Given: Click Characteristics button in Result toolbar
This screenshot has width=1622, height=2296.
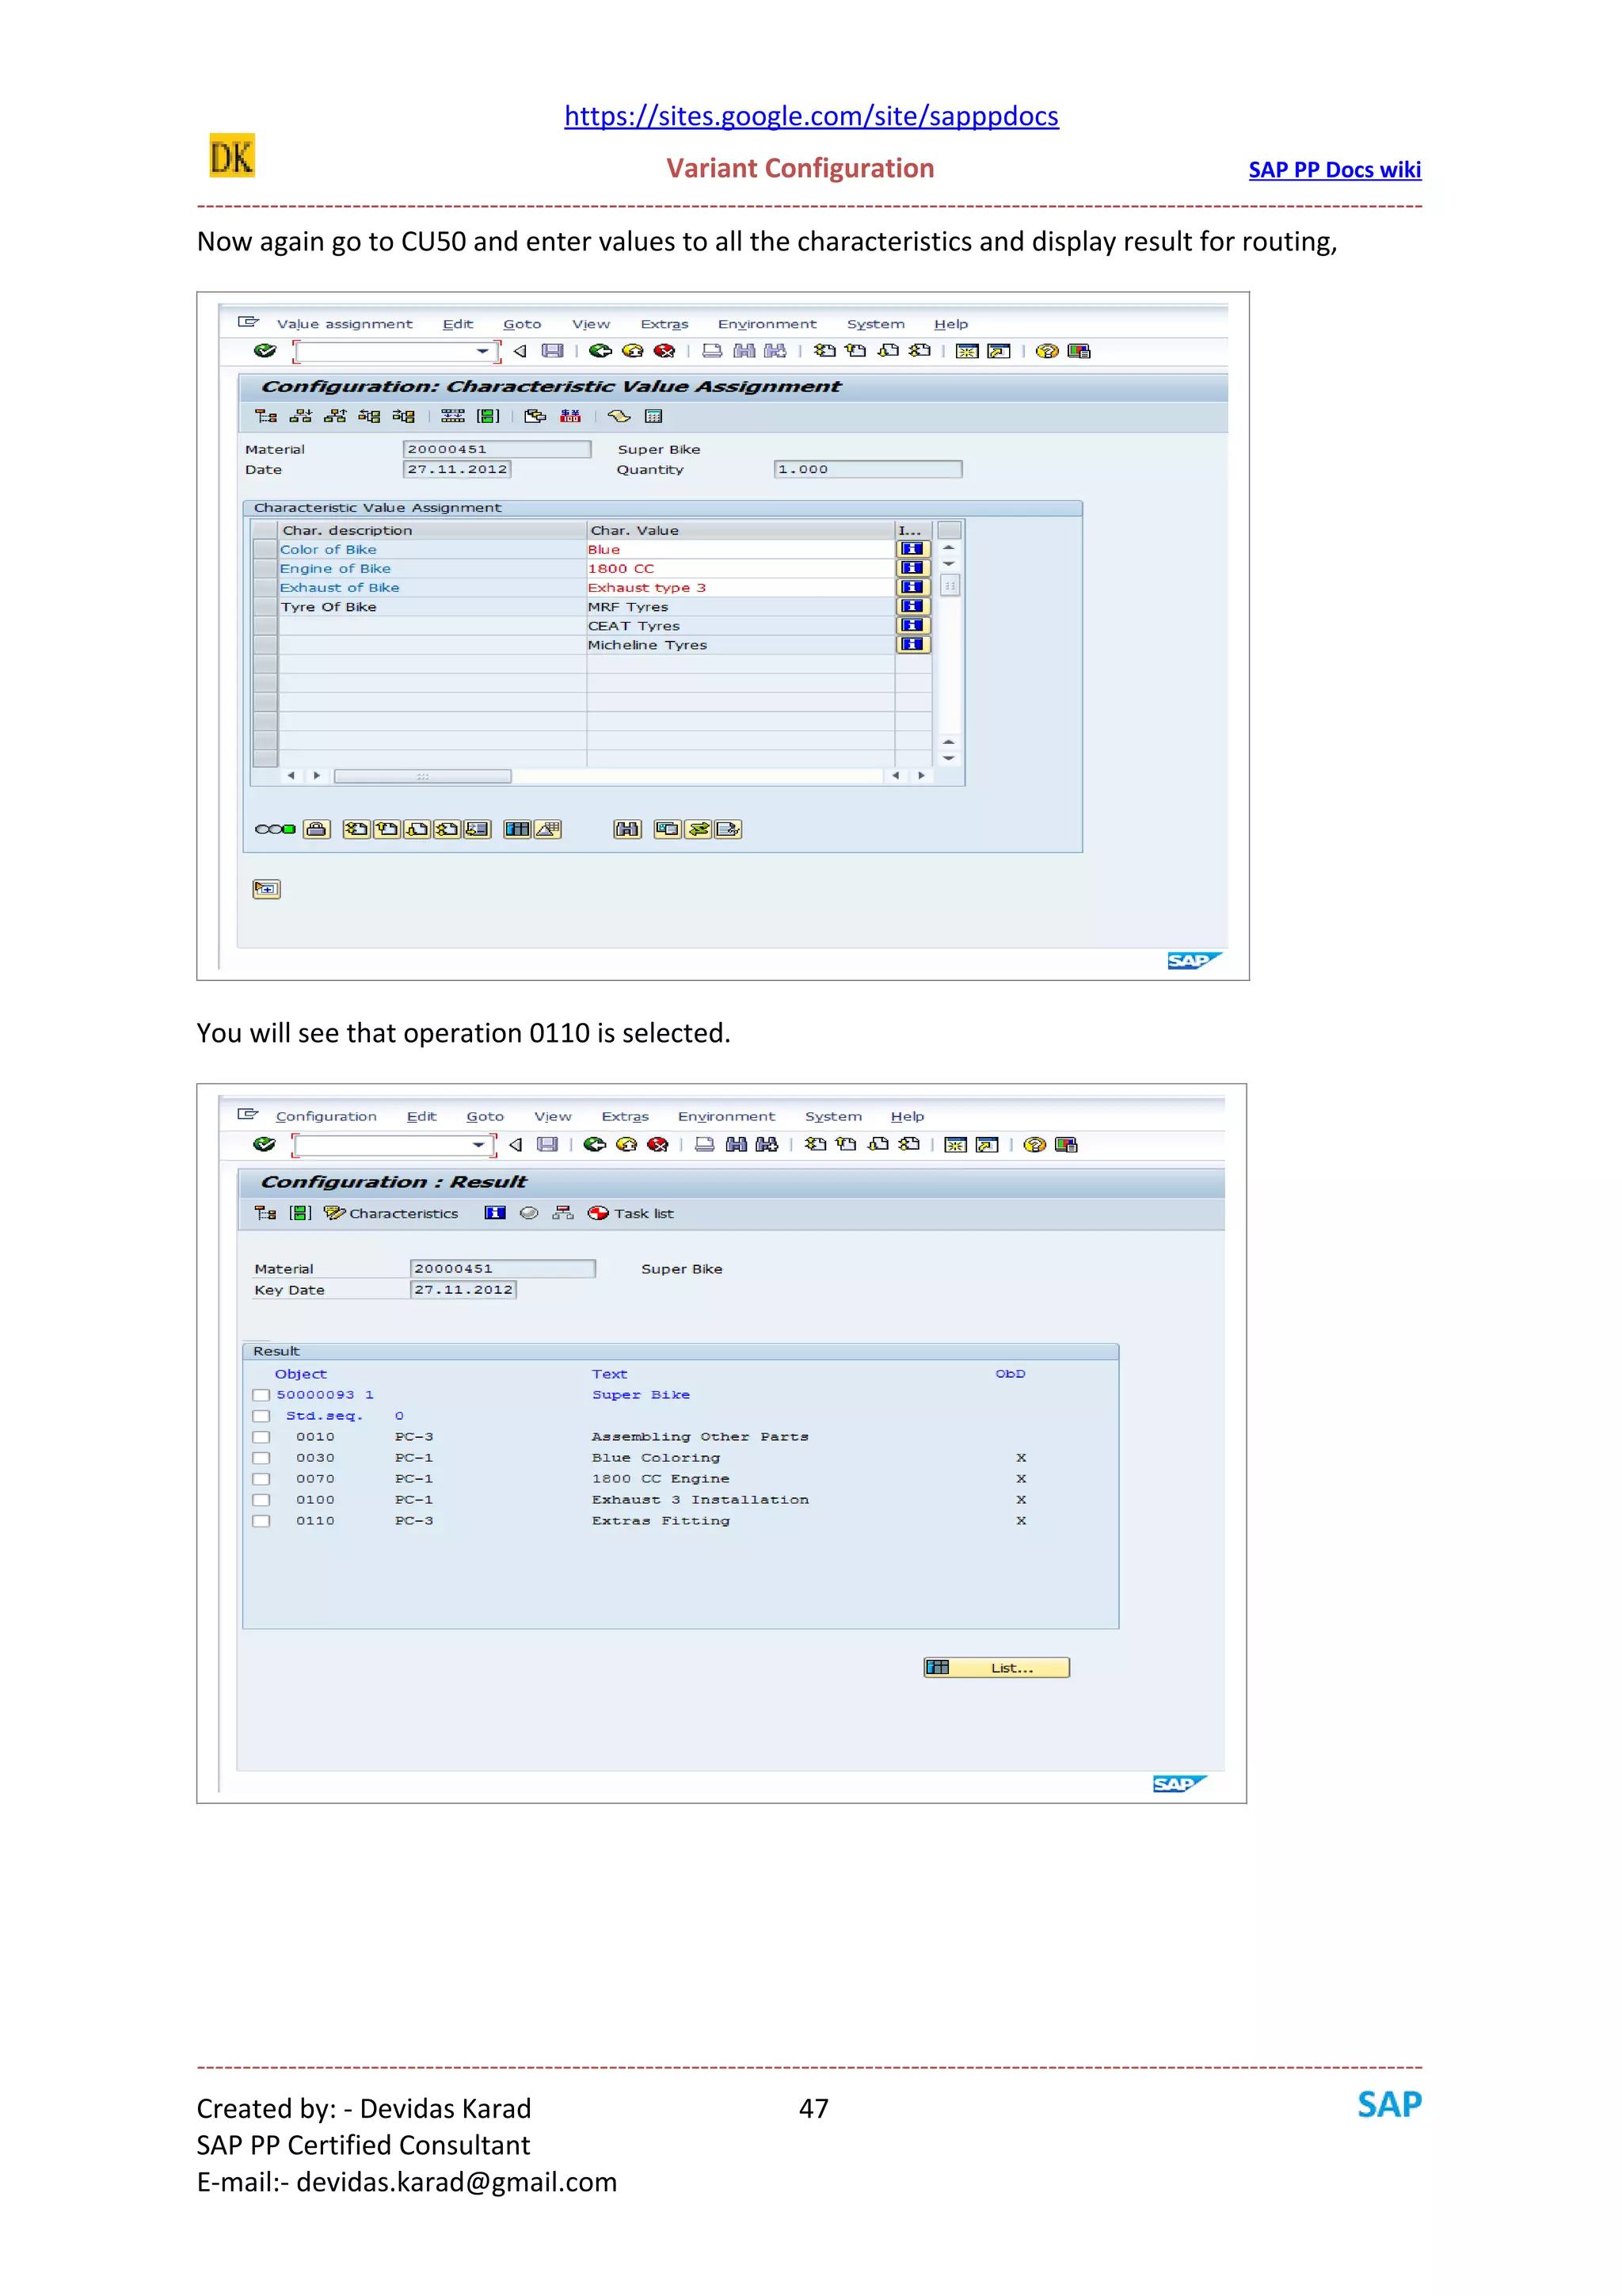Looking at the screenshot, I should (x=390, y=1213).
